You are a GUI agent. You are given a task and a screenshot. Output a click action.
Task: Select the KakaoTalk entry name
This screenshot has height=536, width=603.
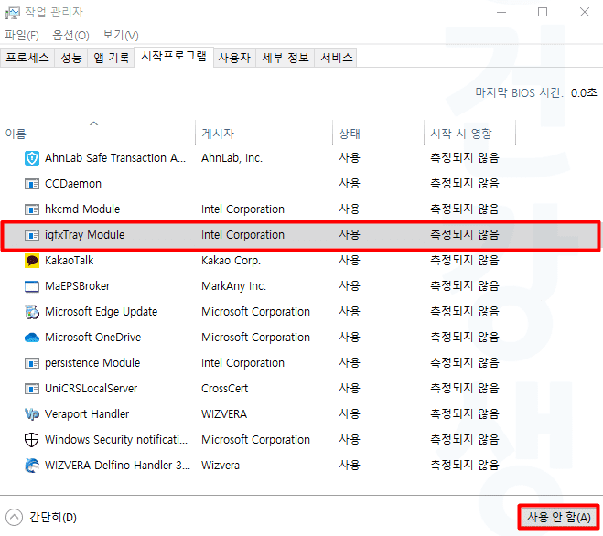pos(70,261)
